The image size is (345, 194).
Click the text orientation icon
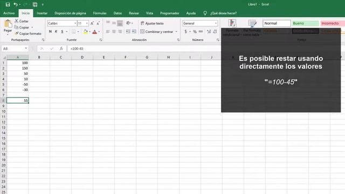(x=128, y=23)
